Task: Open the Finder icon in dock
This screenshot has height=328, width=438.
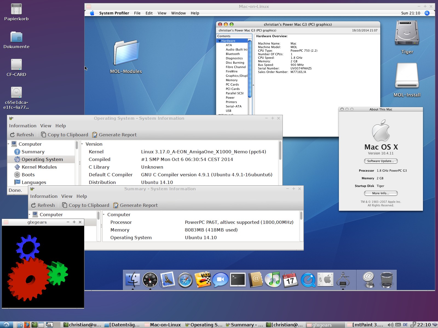Action: [133, 280]
